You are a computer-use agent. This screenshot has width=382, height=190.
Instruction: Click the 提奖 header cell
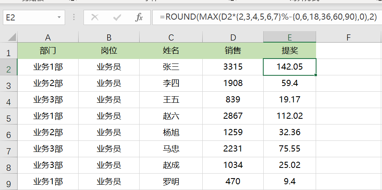click(x=289, y=51)
